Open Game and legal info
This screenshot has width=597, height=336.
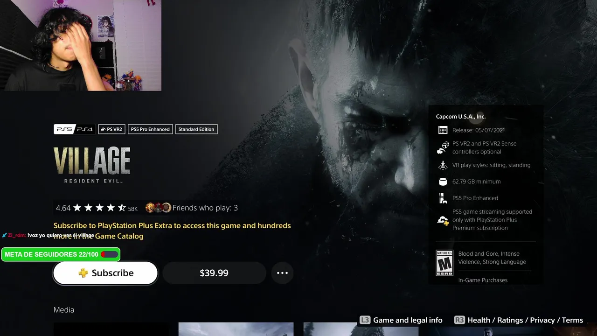(408, 320)
